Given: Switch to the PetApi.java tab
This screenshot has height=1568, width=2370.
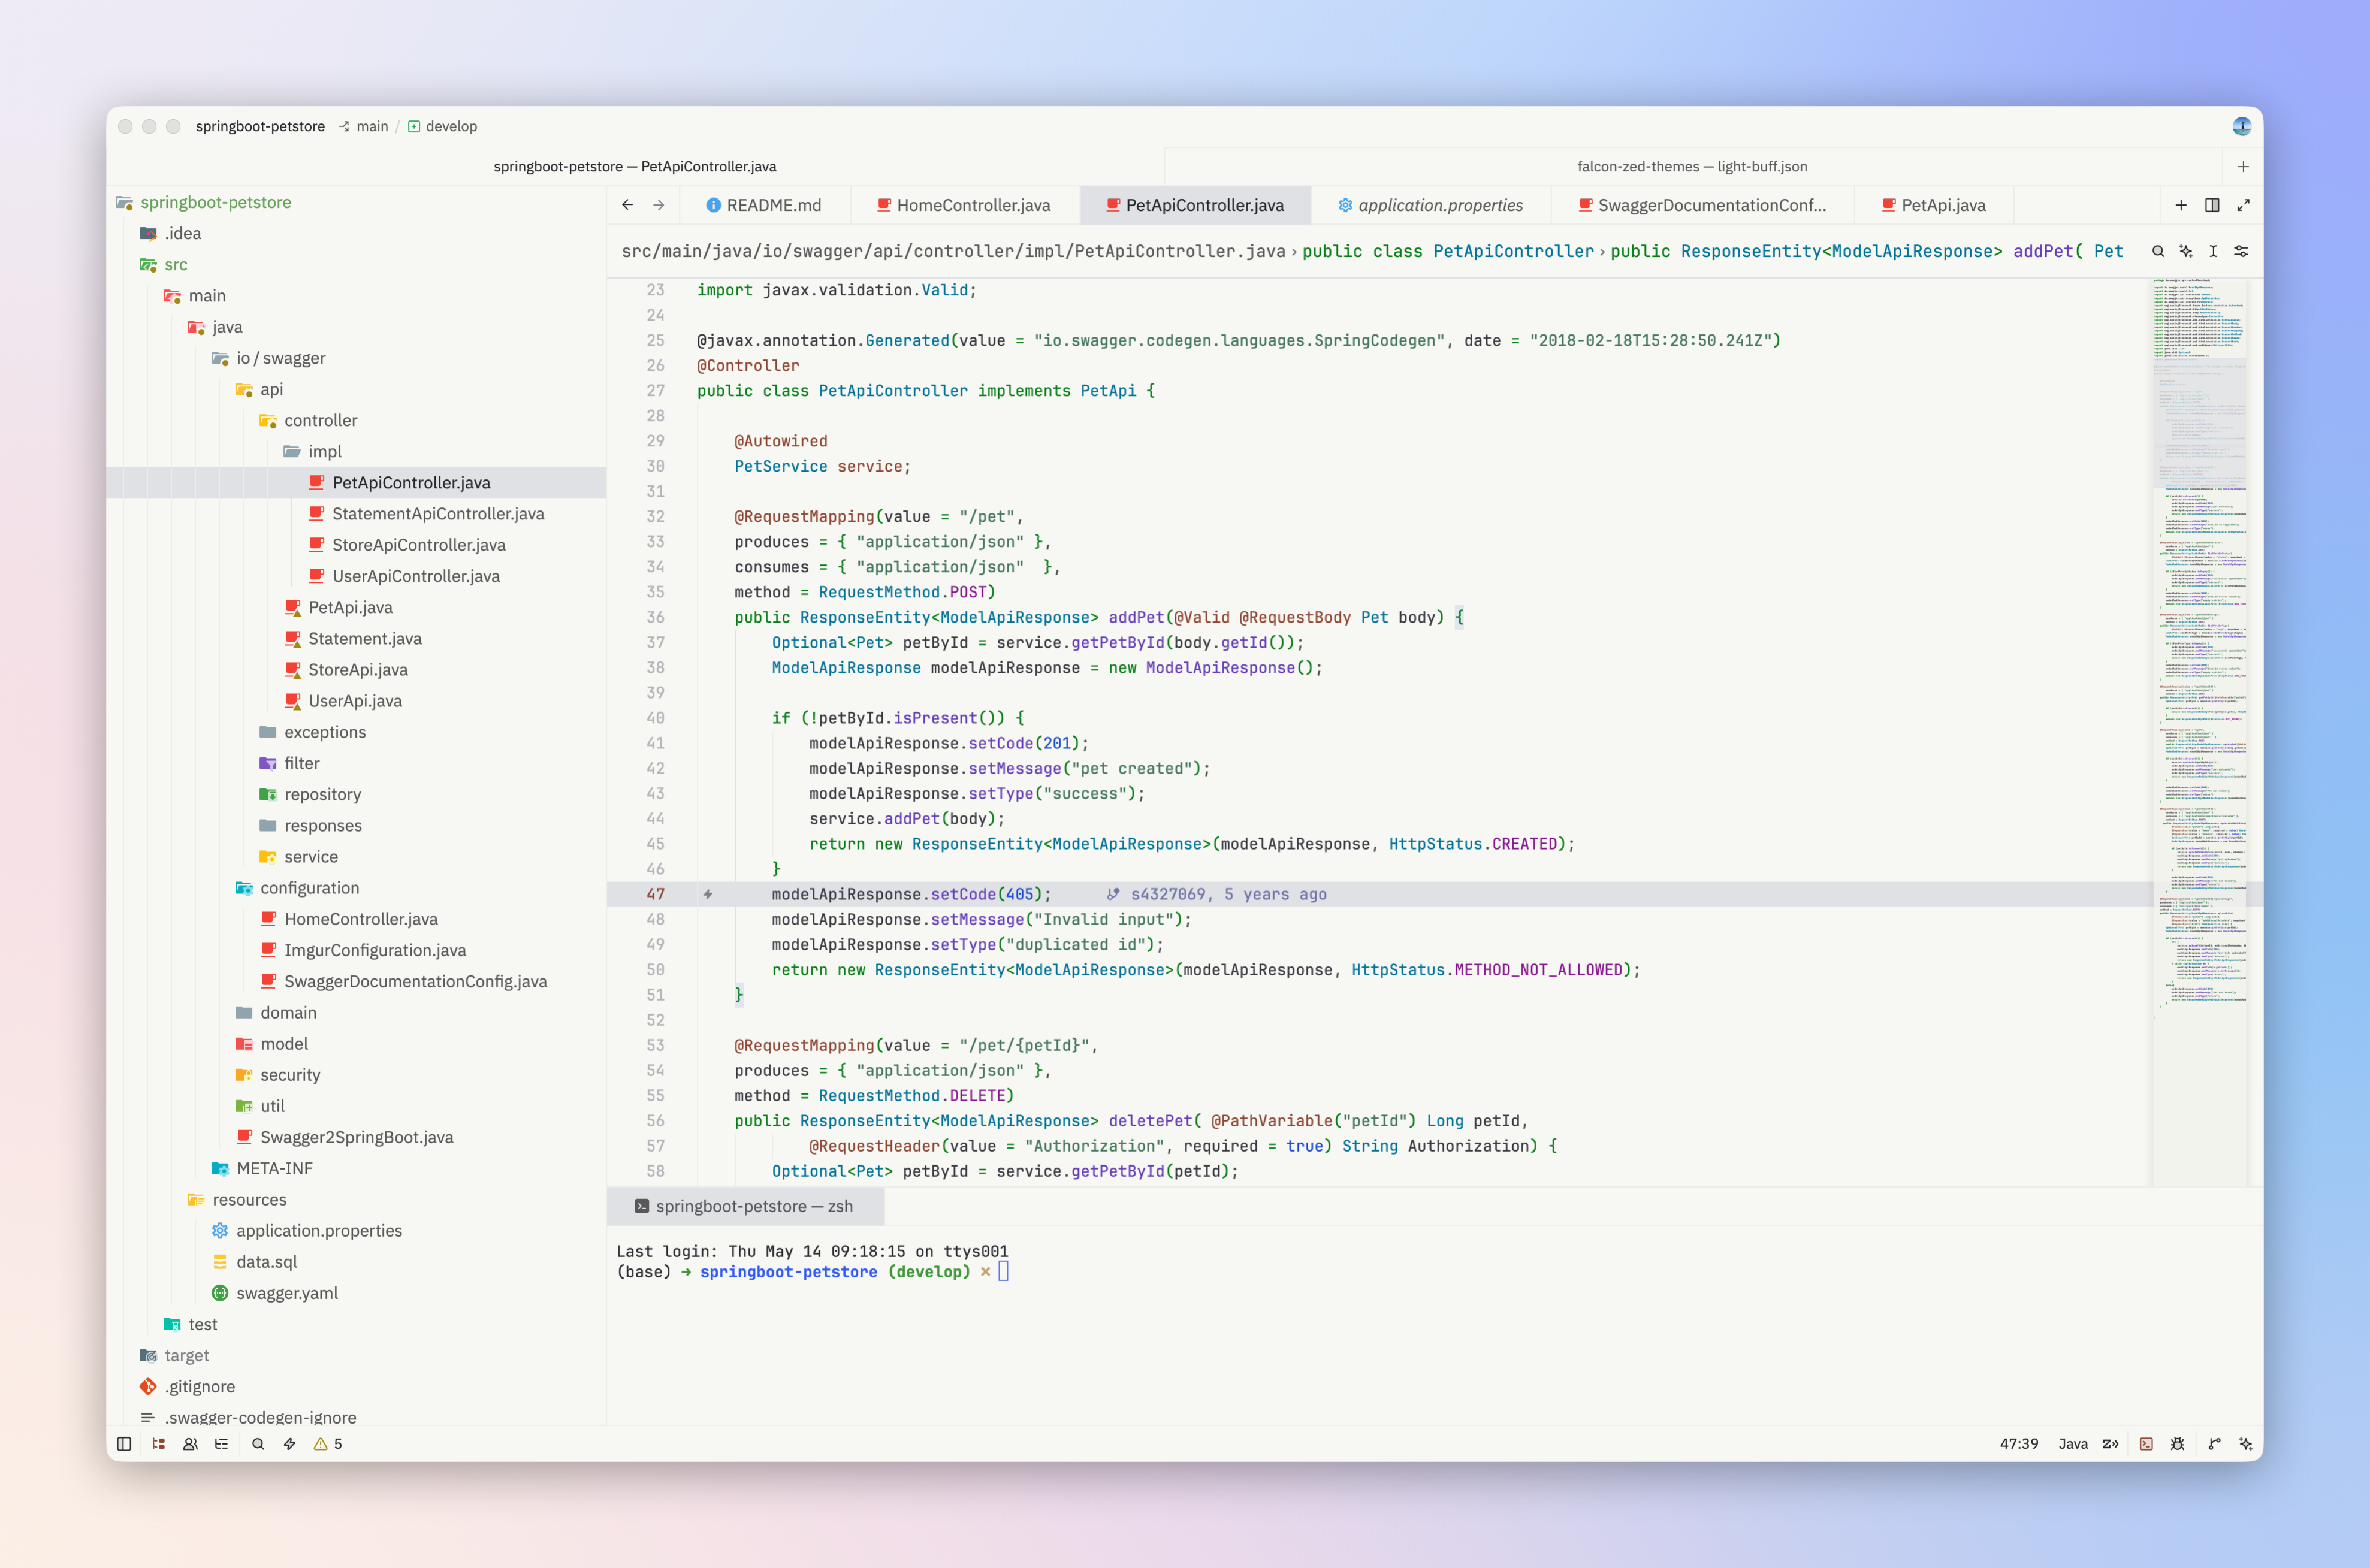Looking at the screenshot, I should (1933, 205).
